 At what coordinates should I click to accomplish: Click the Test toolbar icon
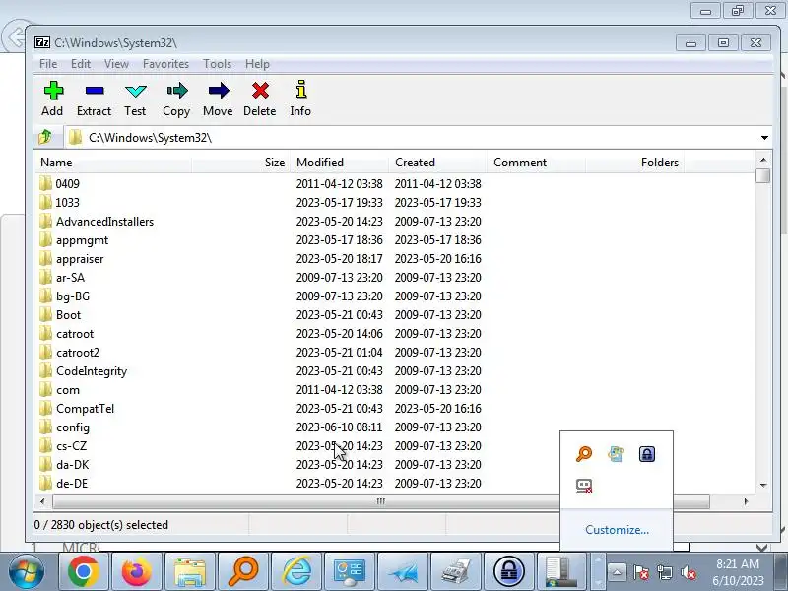click(135, 98)
